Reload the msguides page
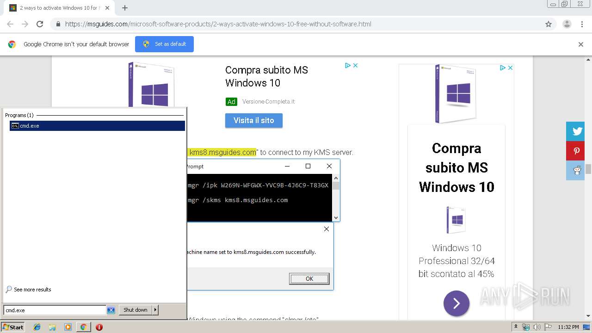The image size is (592, 333). click(x=40, y=24)
